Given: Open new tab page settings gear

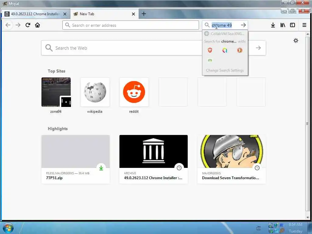Looking at the screenshot, I should click(x=296, y=41).
